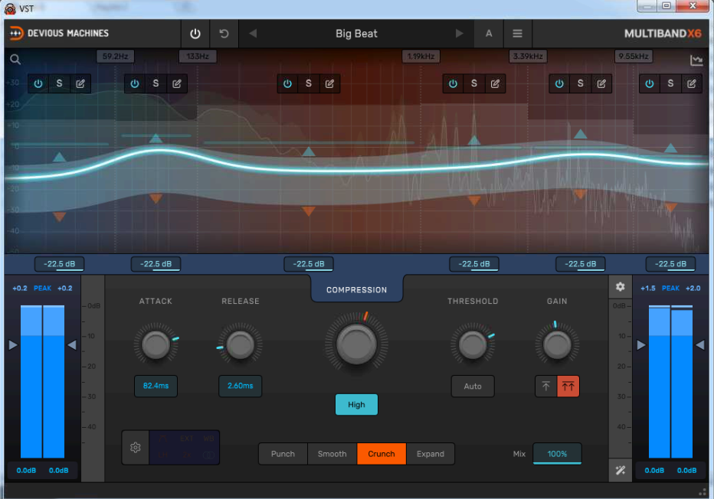The width and height of the screenshot is (714, 499).
Task: Click the undo arrow icon
Action: [224, 34]
